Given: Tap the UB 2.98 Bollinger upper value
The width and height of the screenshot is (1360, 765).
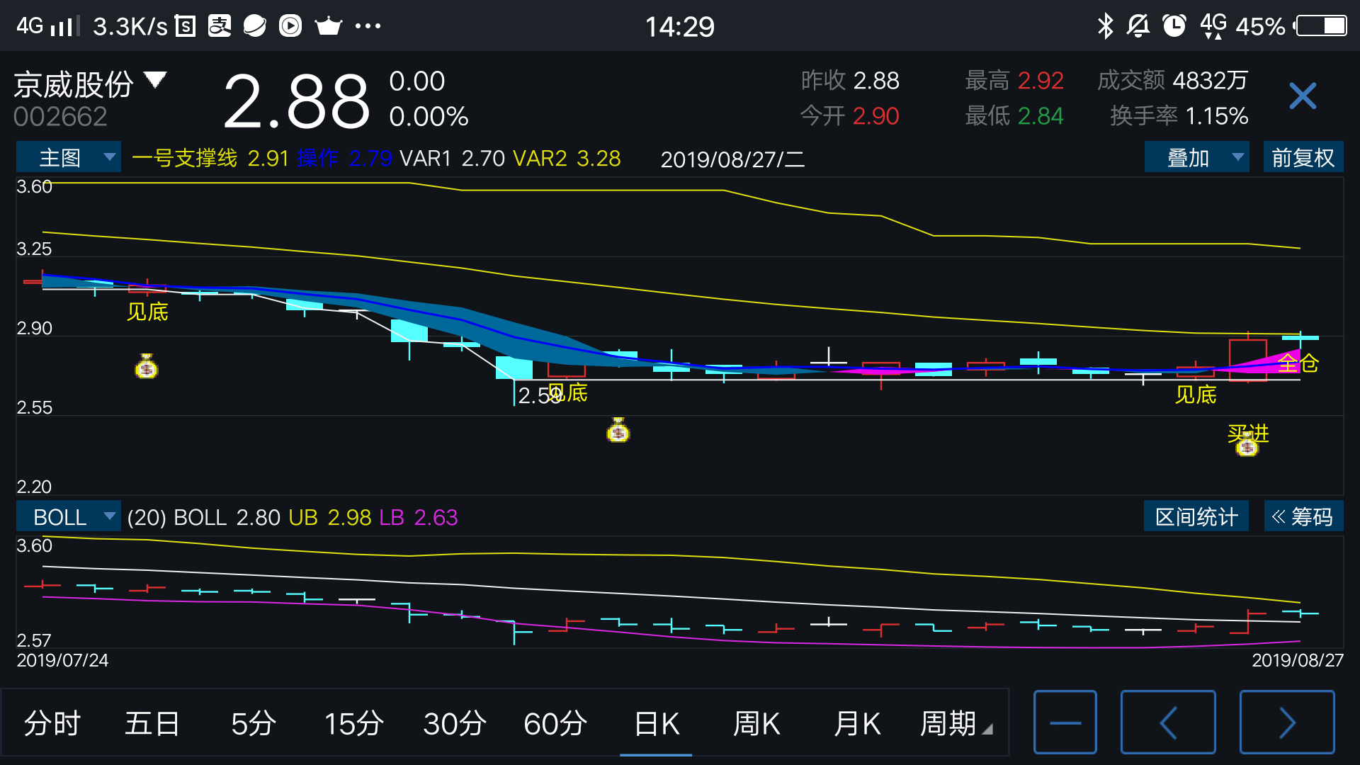Looking at the screenshot, I should [x=329, y=518].
